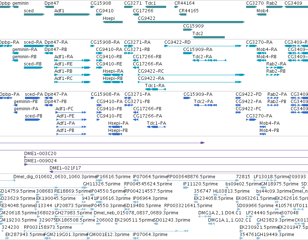Select EST SD19480.5prime

point(143,205)
